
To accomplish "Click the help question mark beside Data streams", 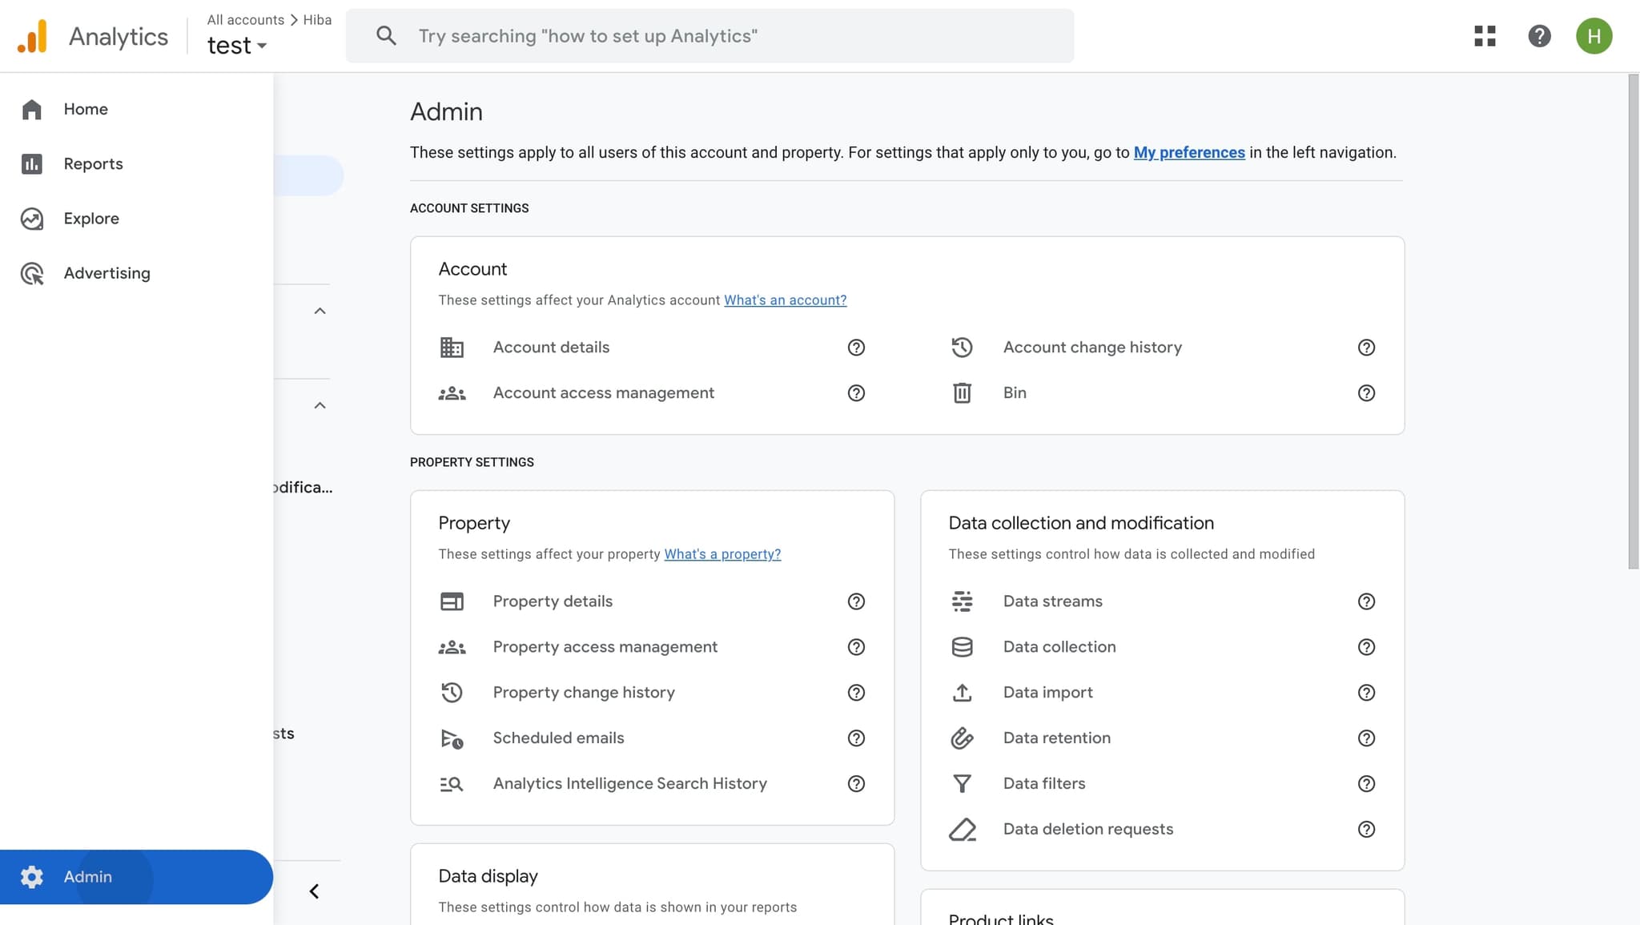I will click(1365, 601).
